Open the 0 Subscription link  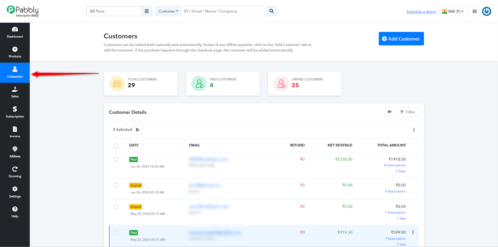pyautogui.click(x=395, y=191)
